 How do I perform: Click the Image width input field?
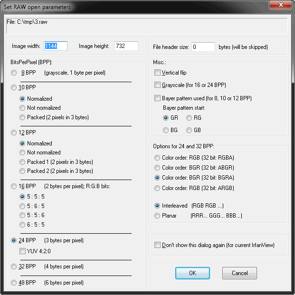[56, 46]
